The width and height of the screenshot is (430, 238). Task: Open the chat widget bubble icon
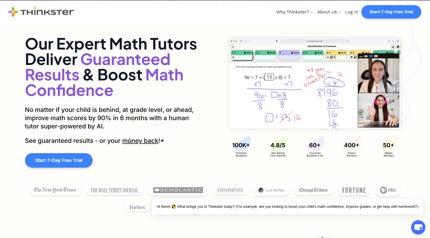coord(418,227)
